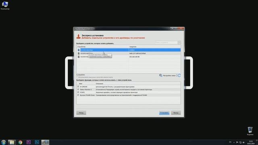258x145 pixels.
Task: Select the ECOSYS device on USB001
Action: tap(129, 50)
